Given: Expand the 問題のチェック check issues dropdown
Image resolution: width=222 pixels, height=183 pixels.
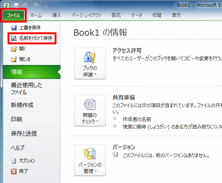Looking at the screenshot, I should point(90,110).
